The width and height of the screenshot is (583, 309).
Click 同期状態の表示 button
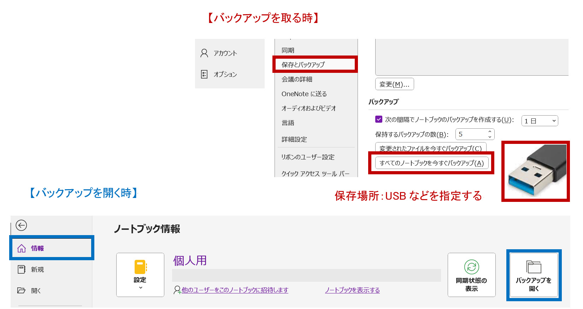point(472,275)
